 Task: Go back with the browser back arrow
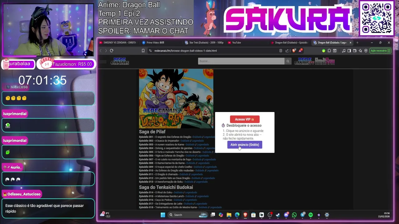coord(100,51)
